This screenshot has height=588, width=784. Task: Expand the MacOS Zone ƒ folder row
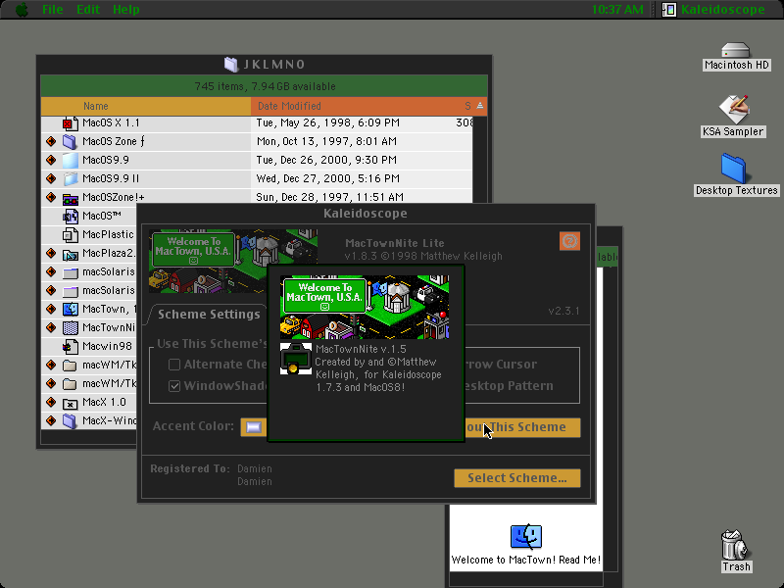coord(51,141)
